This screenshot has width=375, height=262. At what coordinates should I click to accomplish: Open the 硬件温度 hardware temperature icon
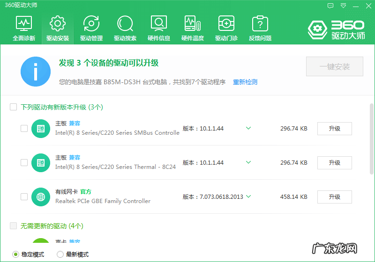(193, 23)
